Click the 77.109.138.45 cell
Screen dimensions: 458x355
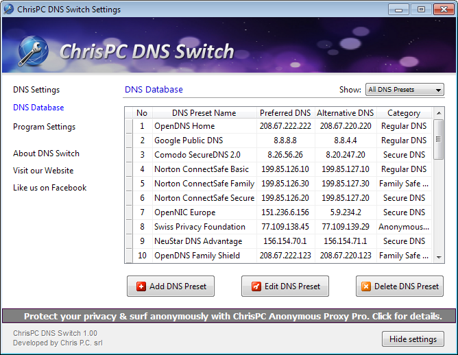pos(285,227)
